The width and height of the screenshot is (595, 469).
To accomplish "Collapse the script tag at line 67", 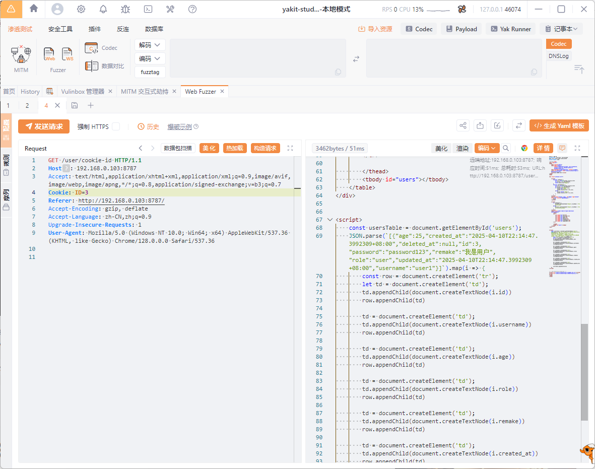I will coord(330,220).
